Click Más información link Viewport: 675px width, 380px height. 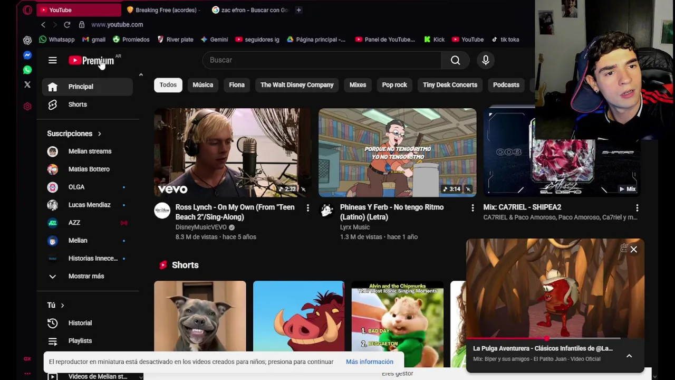point(370,362)
